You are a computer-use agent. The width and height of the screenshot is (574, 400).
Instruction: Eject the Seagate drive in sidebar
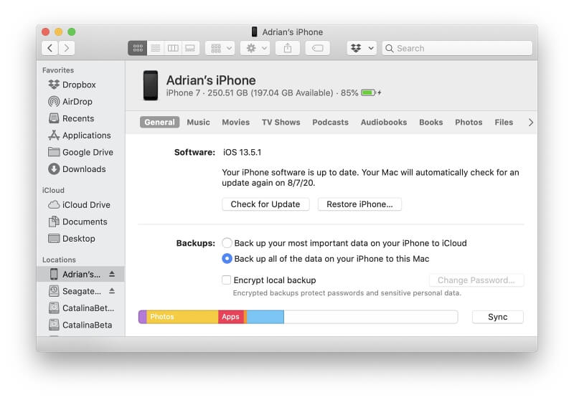pos(112,291)
